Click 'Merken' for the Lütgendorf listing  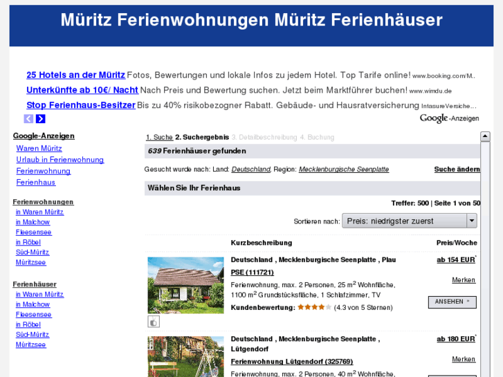pos(464,359)
